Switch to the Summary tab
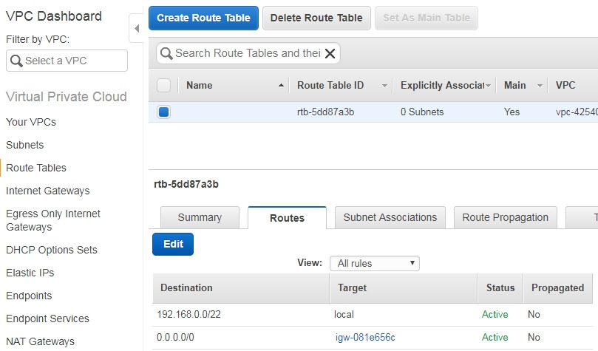The height and width of the screenshot is (351, 598). [200, 217]
